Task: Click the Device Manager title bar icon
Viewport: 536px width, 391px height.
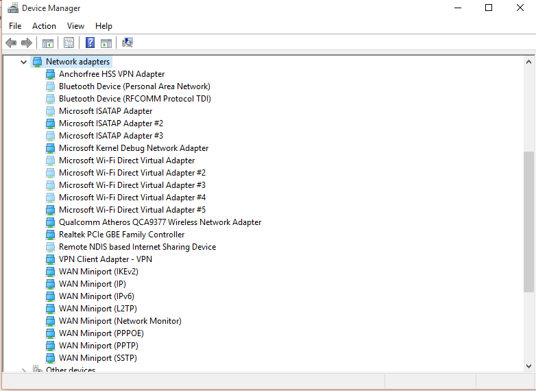Action: pos(13,8)
